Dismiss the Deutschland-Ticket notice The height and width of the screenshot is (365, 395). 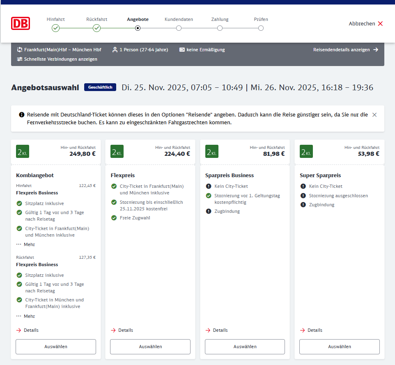[374, 115]
